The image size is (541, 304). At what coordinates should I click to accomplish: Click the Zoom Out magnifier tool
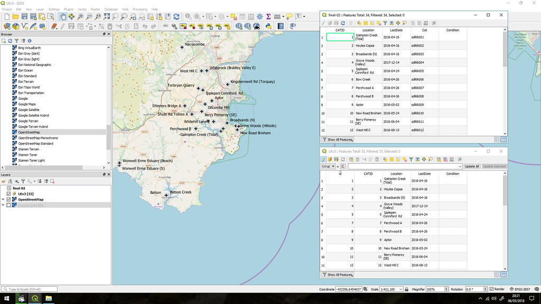[89, 16]
